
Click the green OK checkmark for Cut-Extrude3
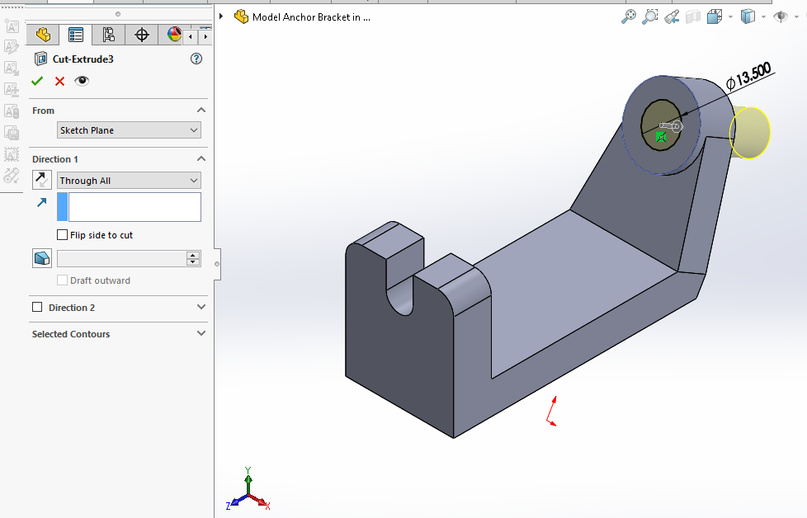click(x=37, y=81)
